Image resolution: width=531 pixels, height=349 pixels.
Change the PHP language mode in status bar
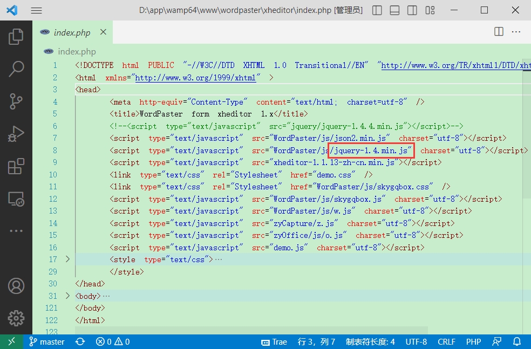[473, 341]
